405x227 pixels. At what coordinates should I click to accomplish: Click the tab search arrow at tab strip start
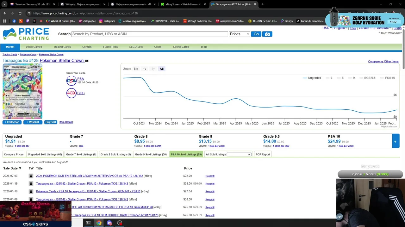4,4
